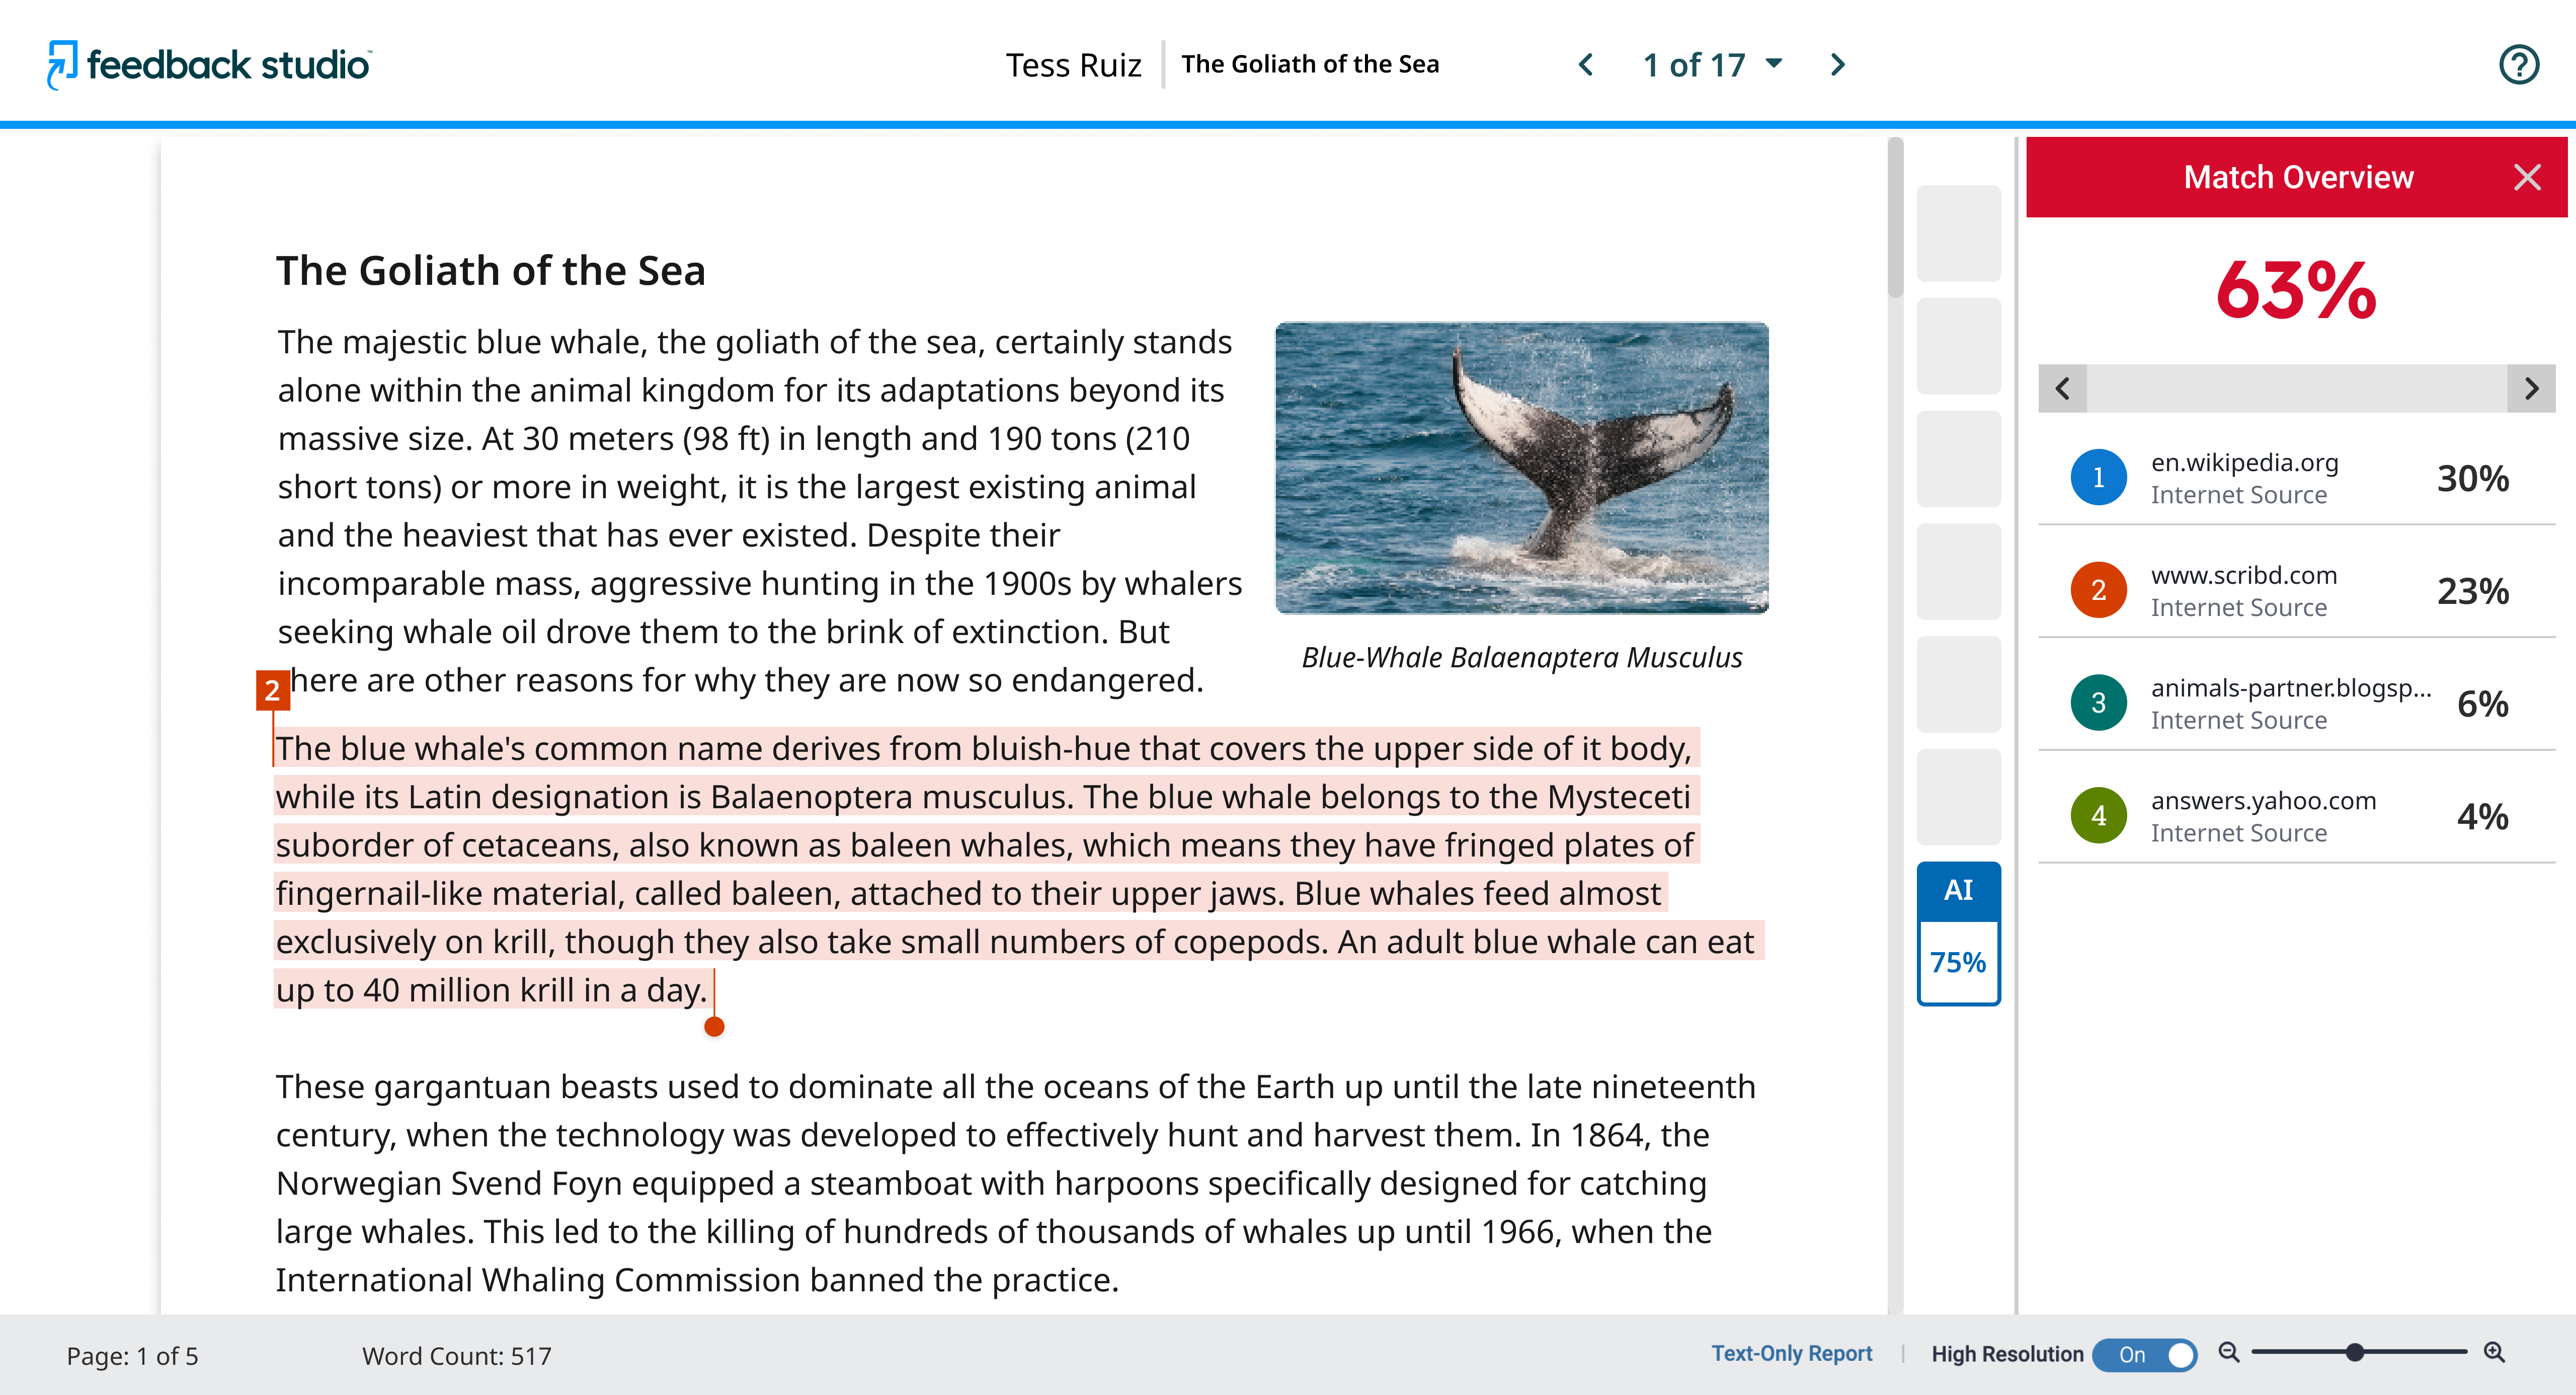
Task: Open the 30% match breakdown
Action: [x=2472, y=478]
